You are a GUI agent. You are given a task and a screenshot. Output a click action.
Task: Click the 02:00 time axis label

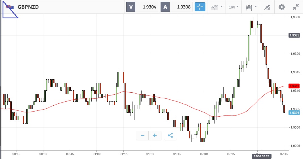pos(204,154)
